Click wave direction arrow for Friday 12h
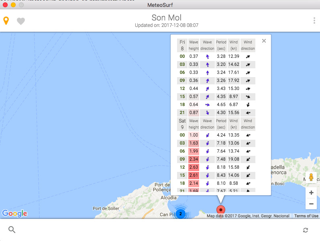Viewport: 320px width, 241px height. pyautogui.click(x=207, y=89)
